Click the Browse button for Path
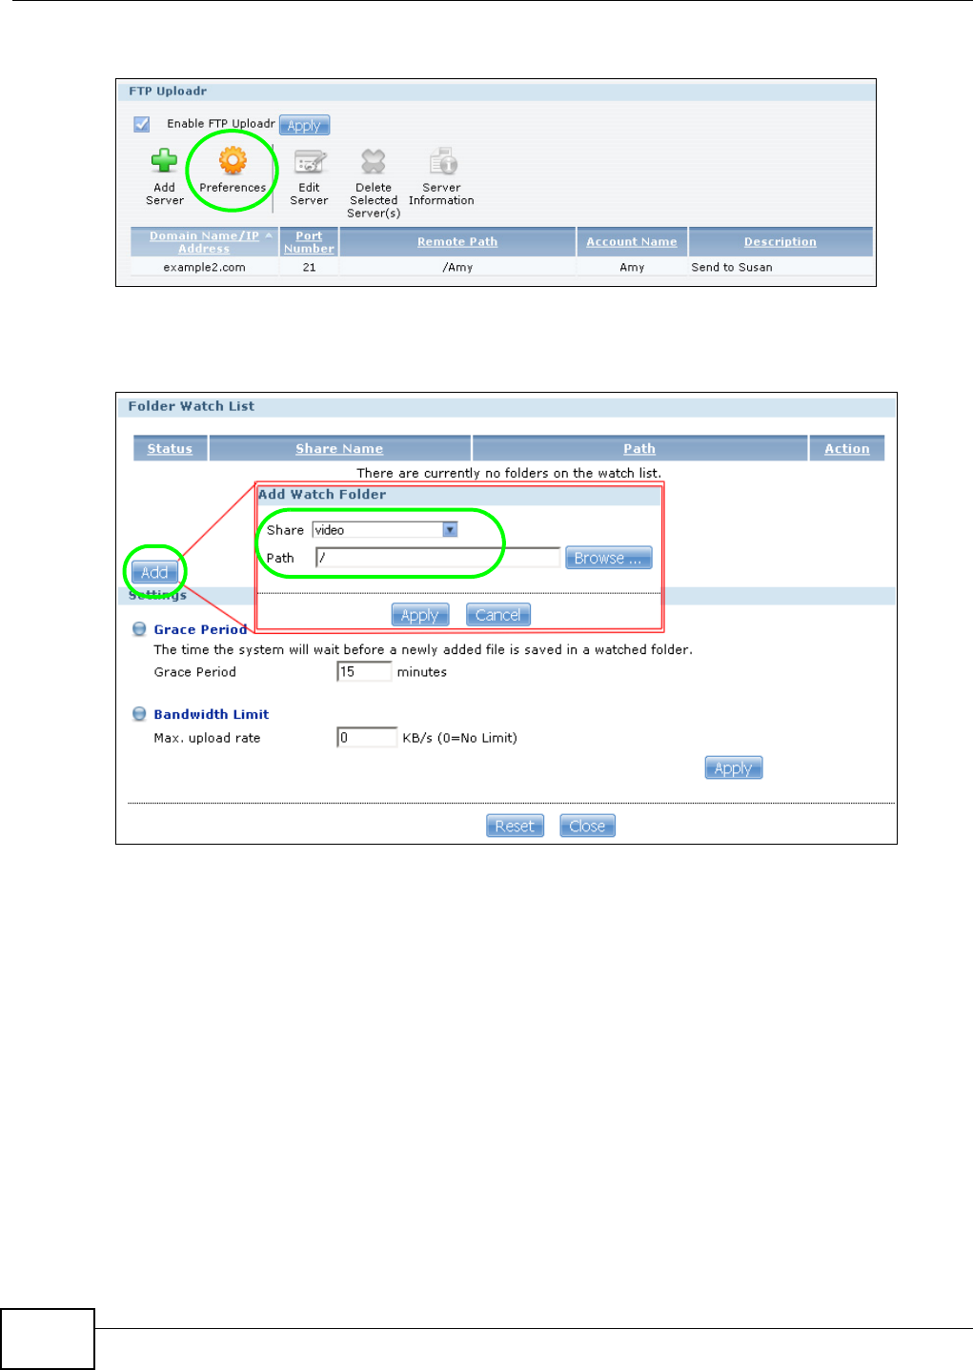The image size is (973, 1370). (608, 558)
